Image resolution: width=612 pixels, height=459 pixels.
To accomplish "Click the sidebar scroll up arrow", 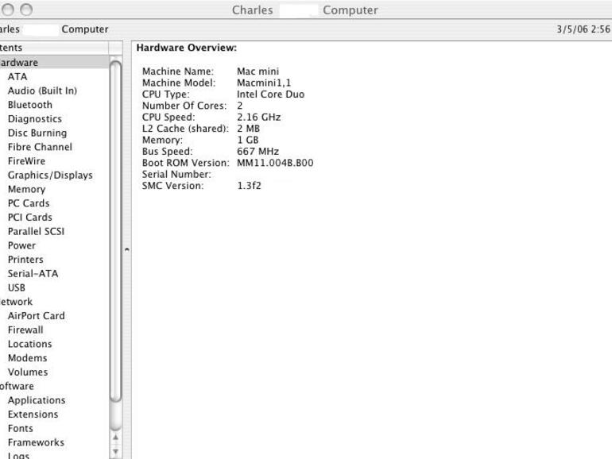I will click(x=115, y=437).
